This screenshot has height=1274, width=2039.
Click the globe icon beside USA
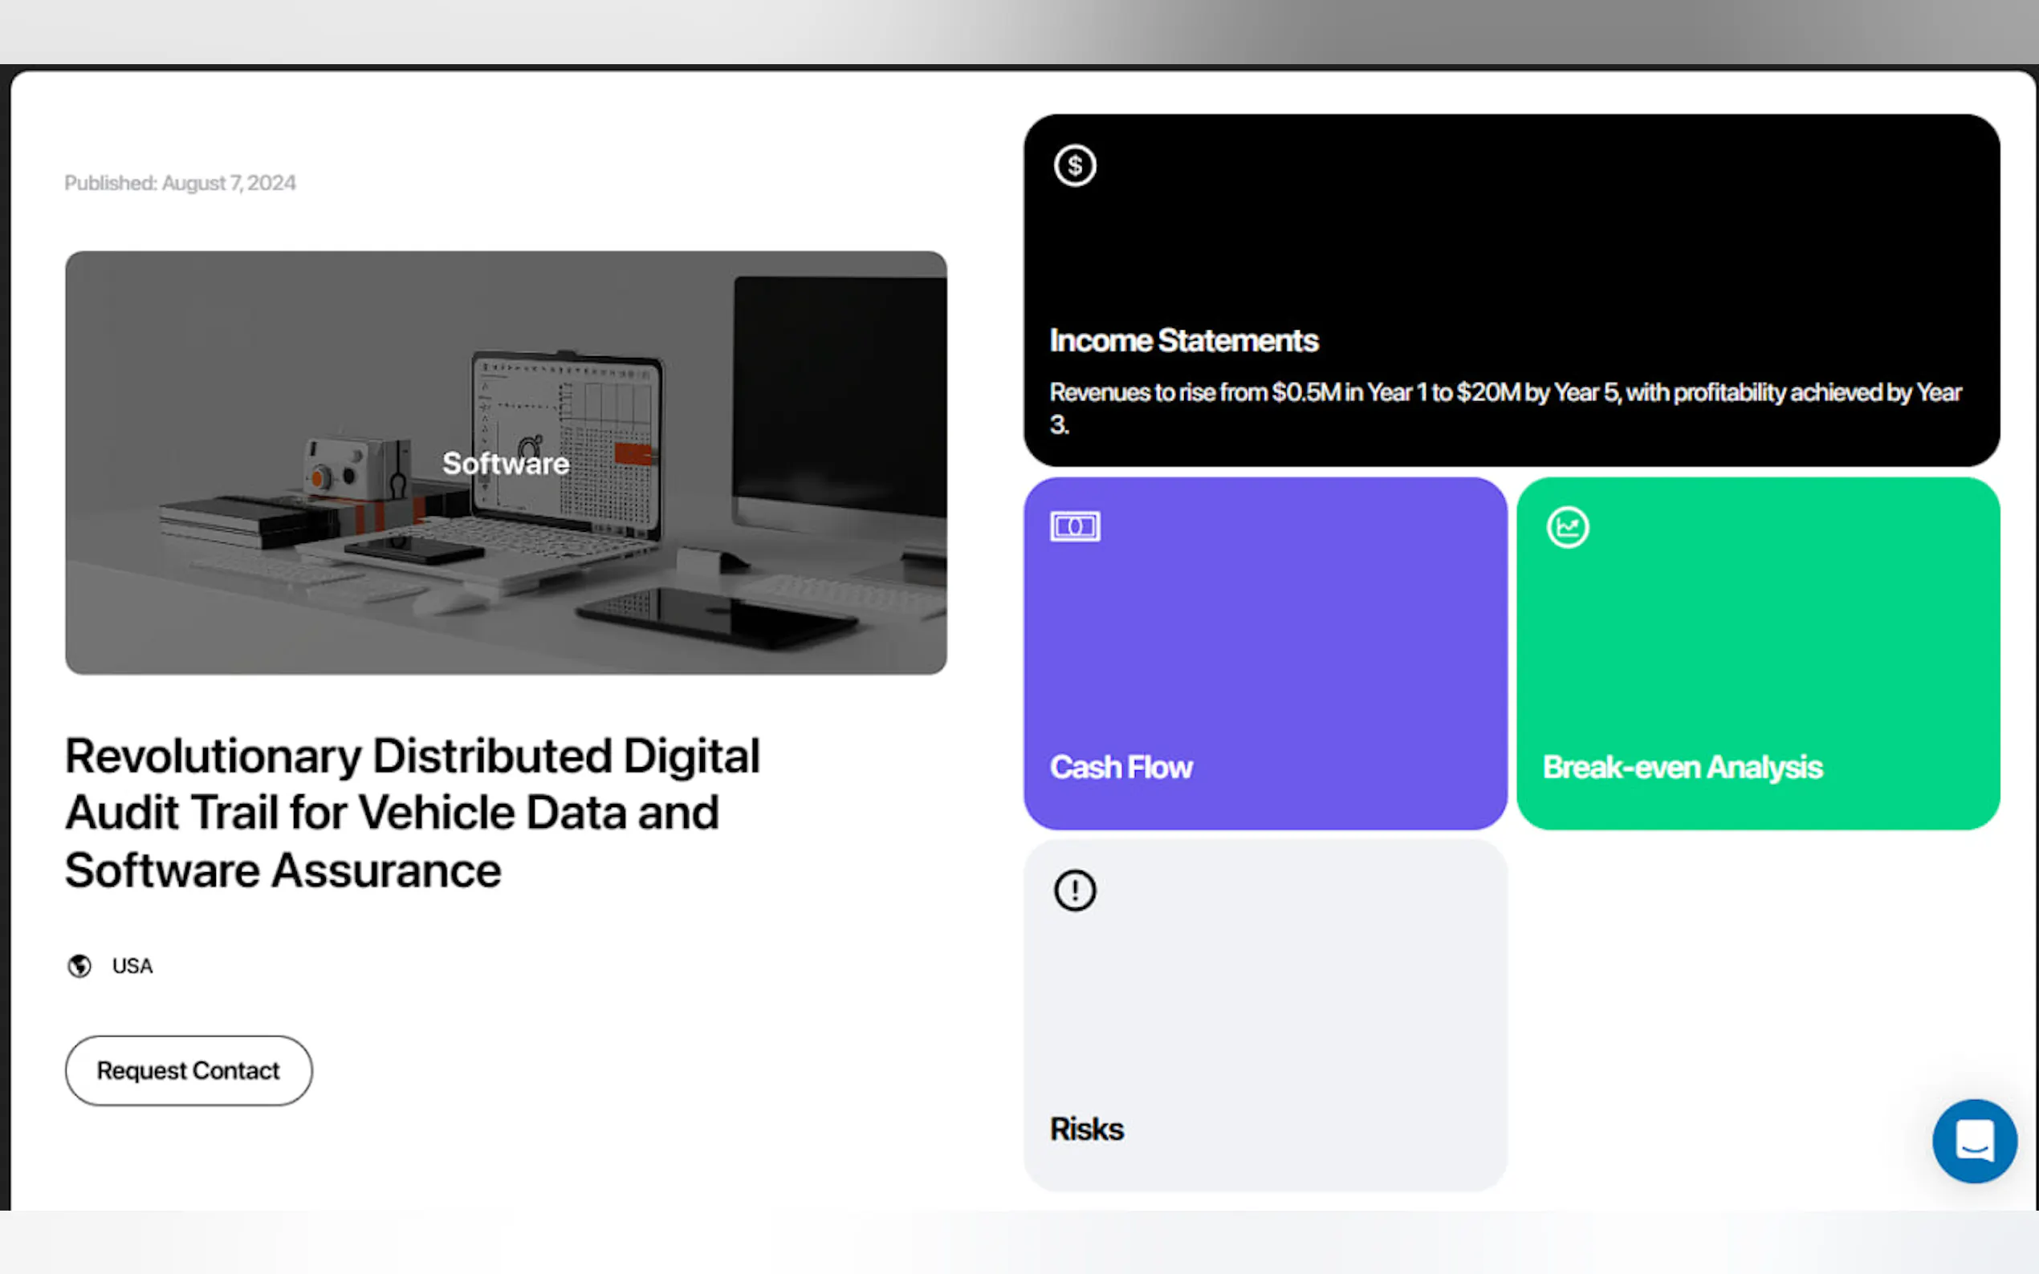[79, 966]
